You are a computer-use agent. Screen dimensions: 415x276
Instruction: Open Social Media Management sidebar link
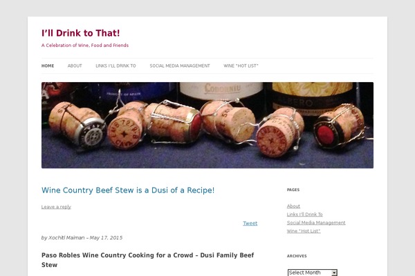coord(316,223)
